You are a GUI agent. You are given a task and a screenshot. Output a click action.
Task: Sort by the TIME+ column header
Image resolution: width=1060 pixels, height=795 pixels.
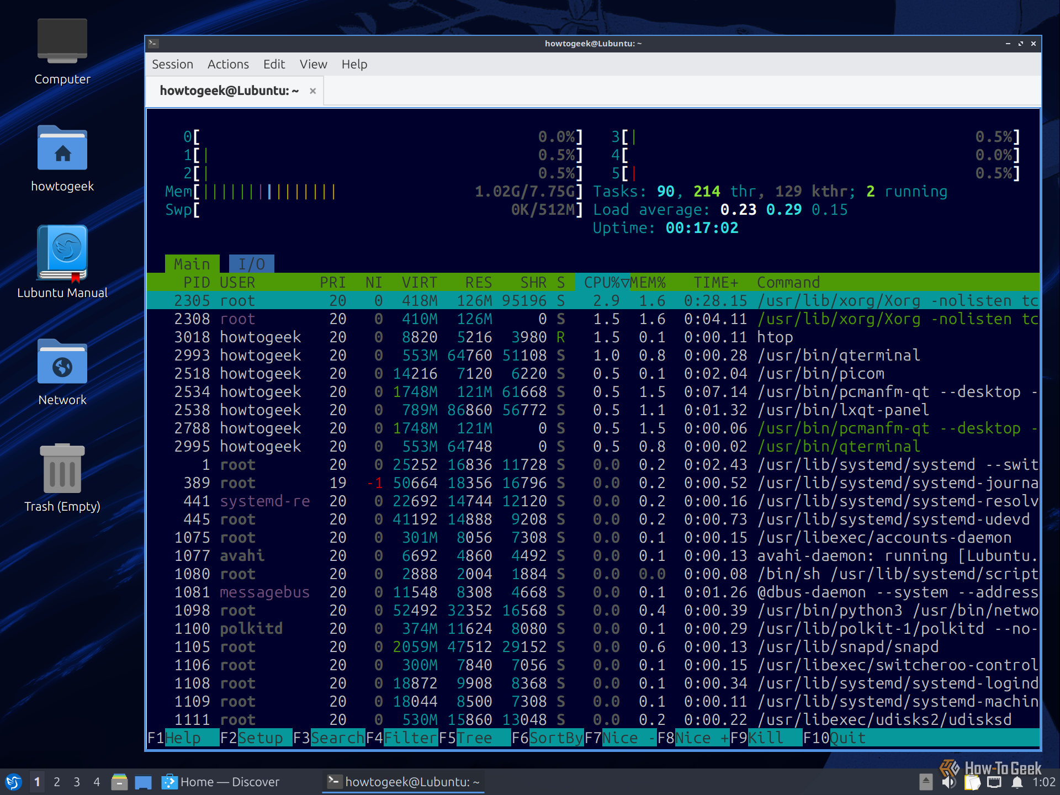715,282
